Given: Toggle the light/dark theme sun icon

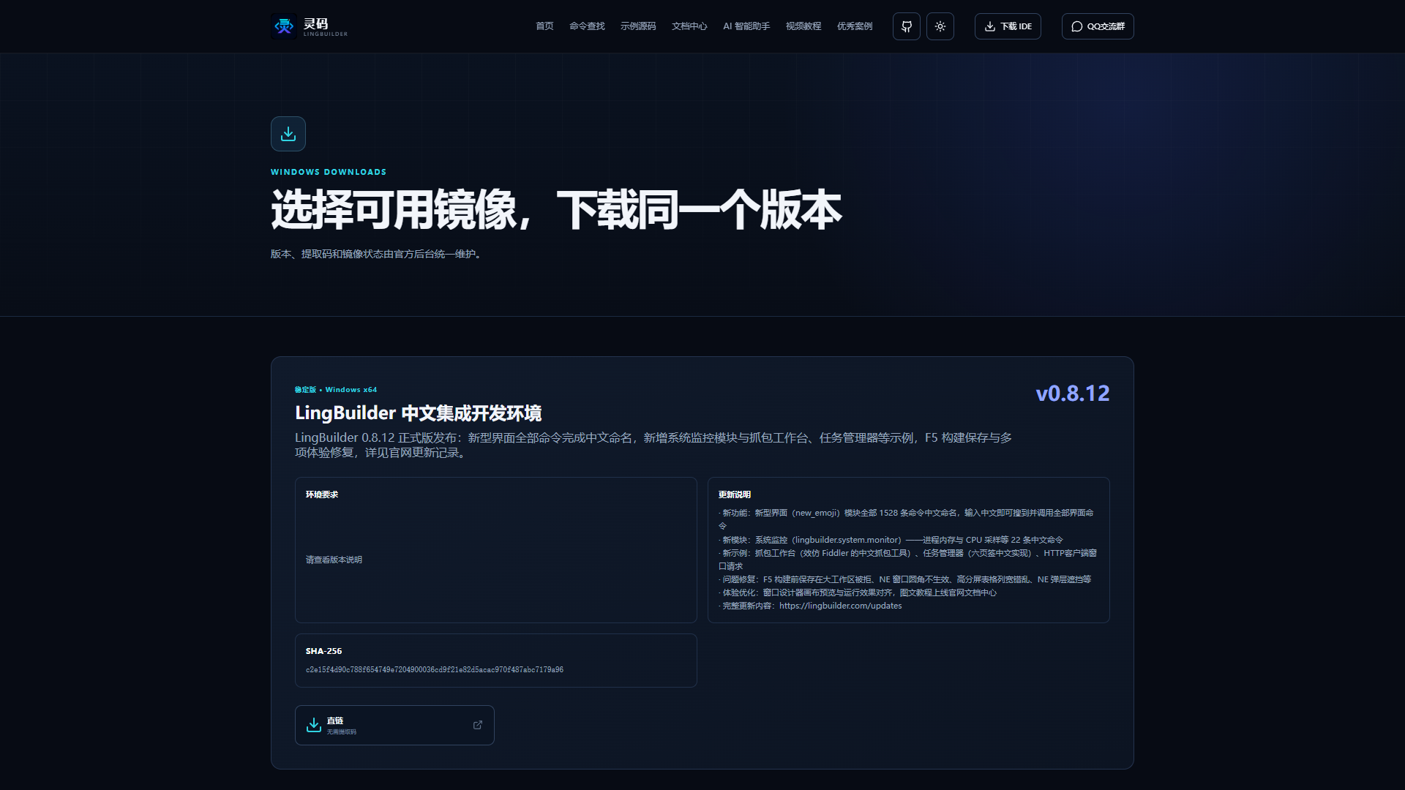Looking at the screenshot, I should pos(940,26).
